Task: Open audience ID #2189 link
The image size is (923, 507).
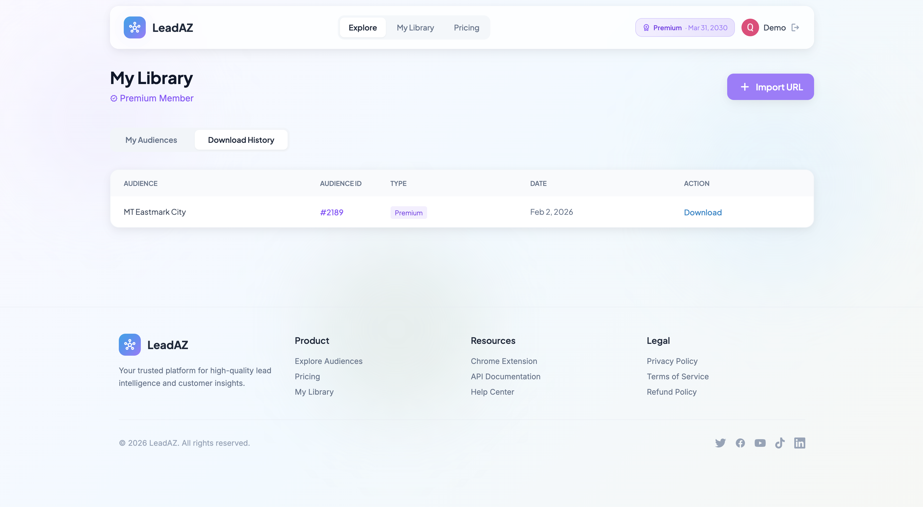Action: coord(331,213)
